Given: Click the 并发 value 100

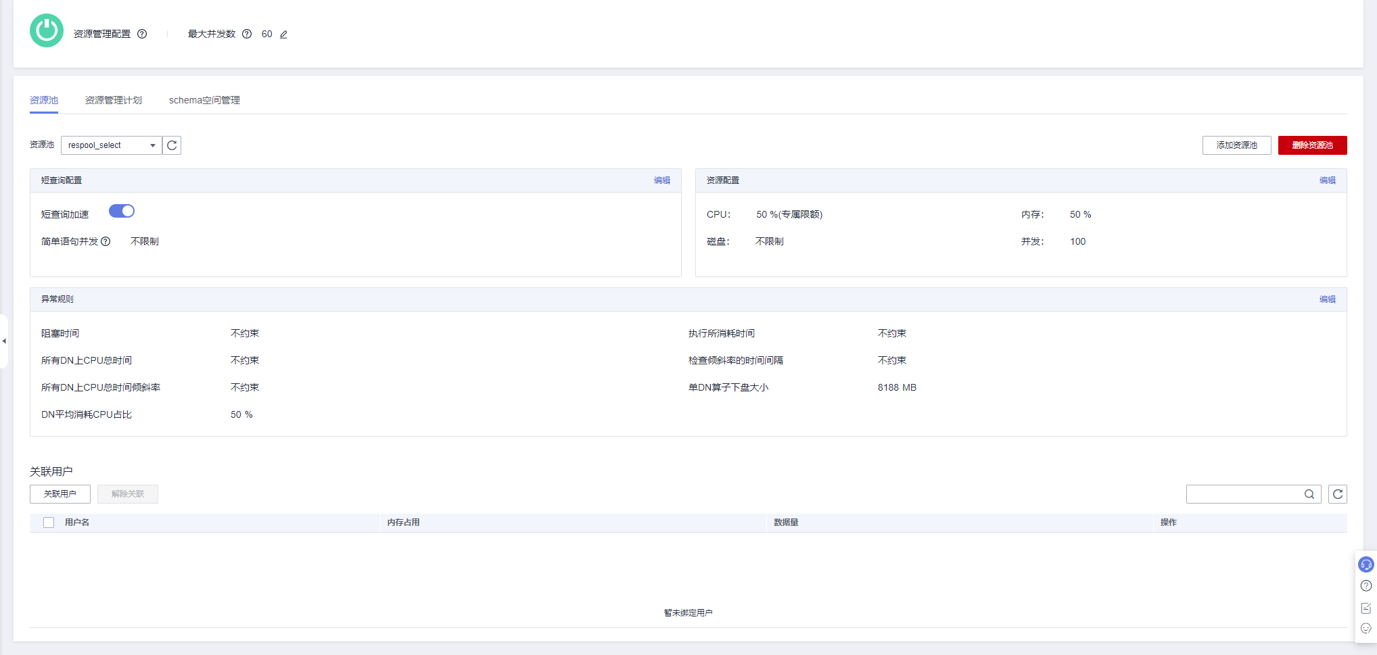Looking at the screenshot, I should 1077,241.
